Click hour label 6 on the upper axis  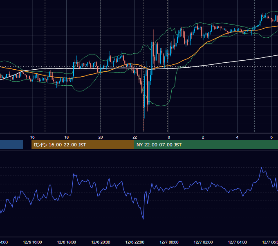click(x=271, y=137)
